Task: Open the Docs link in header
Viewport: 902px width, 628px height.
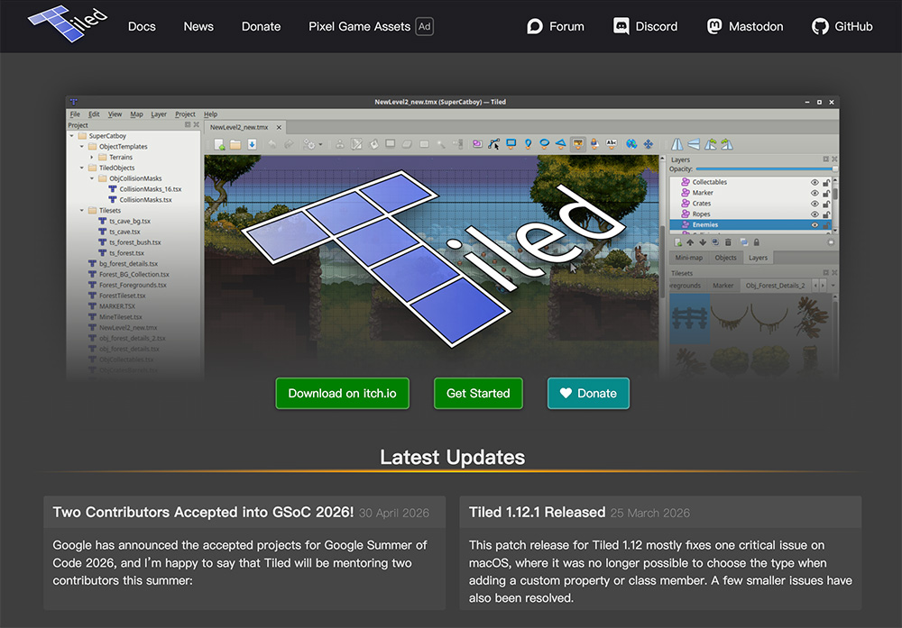Action: [142, 26]
